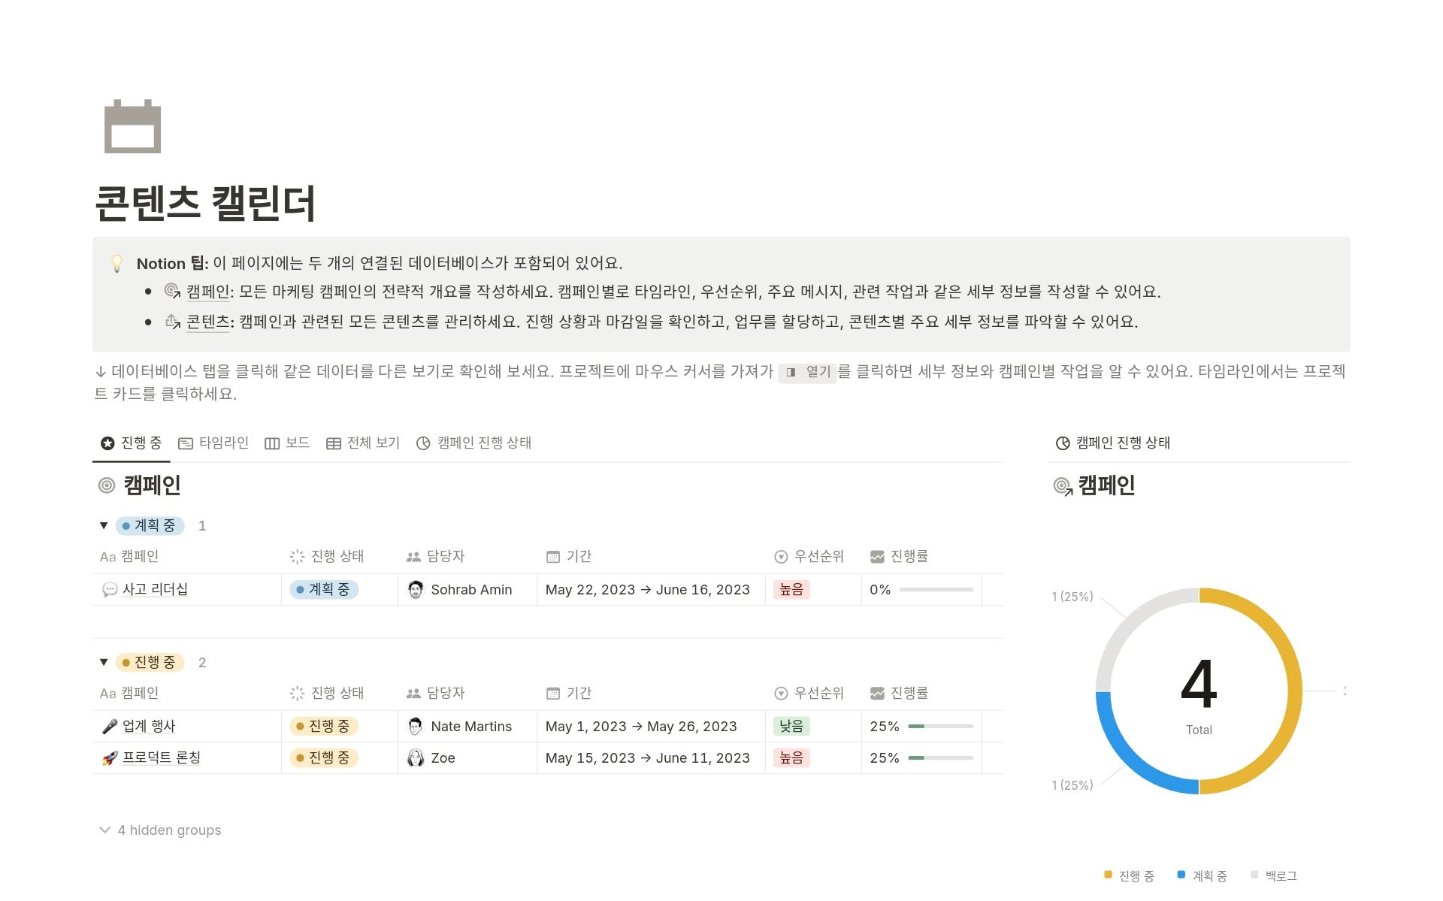Click the 진행률 chart icon column header
The height and width of the screenshot is (901, 1443).
tap(876, 556)
